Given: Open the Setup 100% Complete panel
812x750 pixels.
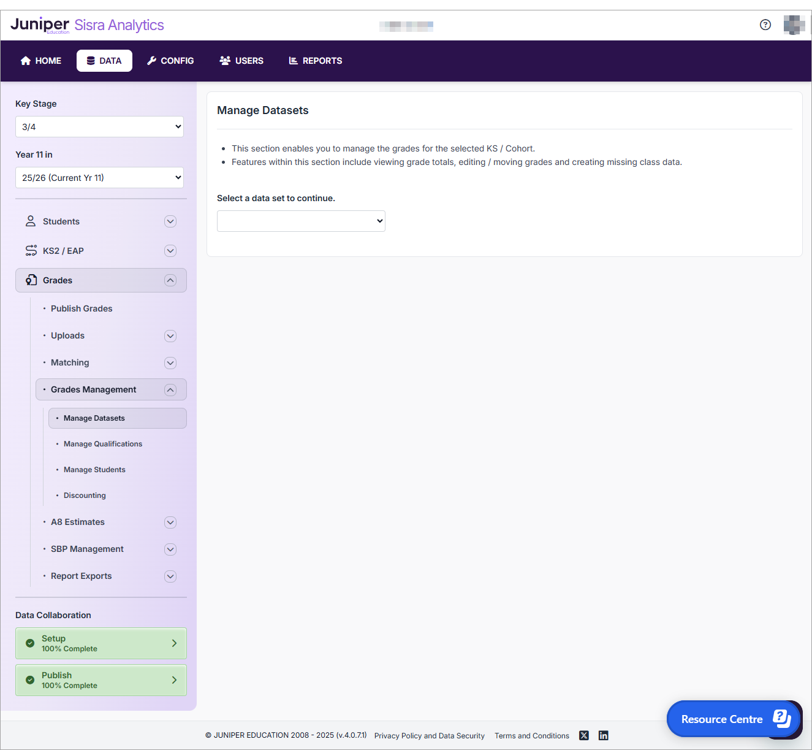Looking at the screenshot, I should [101, 643].
